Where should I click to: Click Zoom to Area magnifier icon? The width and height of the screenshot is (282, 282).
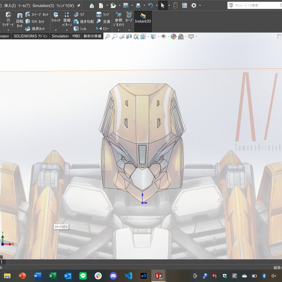pos(114,36)
